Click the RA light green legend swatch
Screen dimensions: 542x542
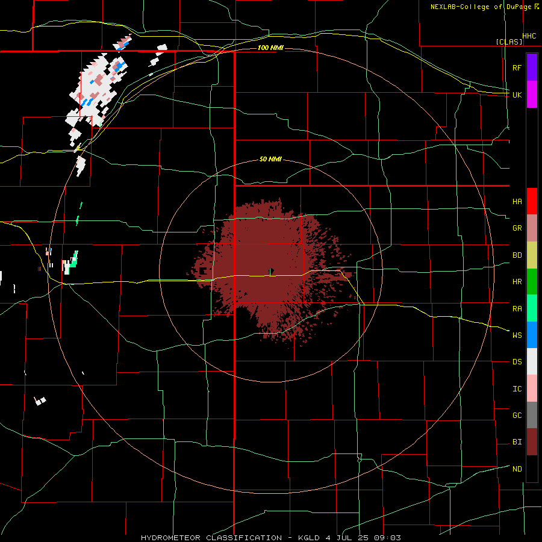[x=532, y=308]
